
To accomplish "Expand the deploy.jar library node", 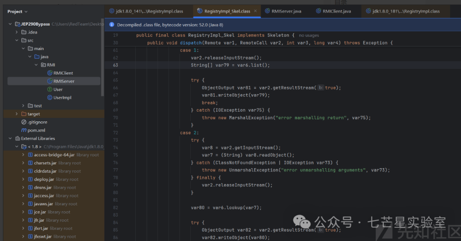I will tap(23, 179).
